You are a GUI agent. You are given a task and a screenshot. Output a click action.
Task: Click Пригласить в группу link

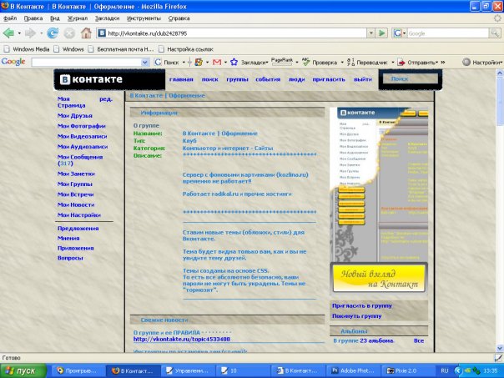point(362,306)
